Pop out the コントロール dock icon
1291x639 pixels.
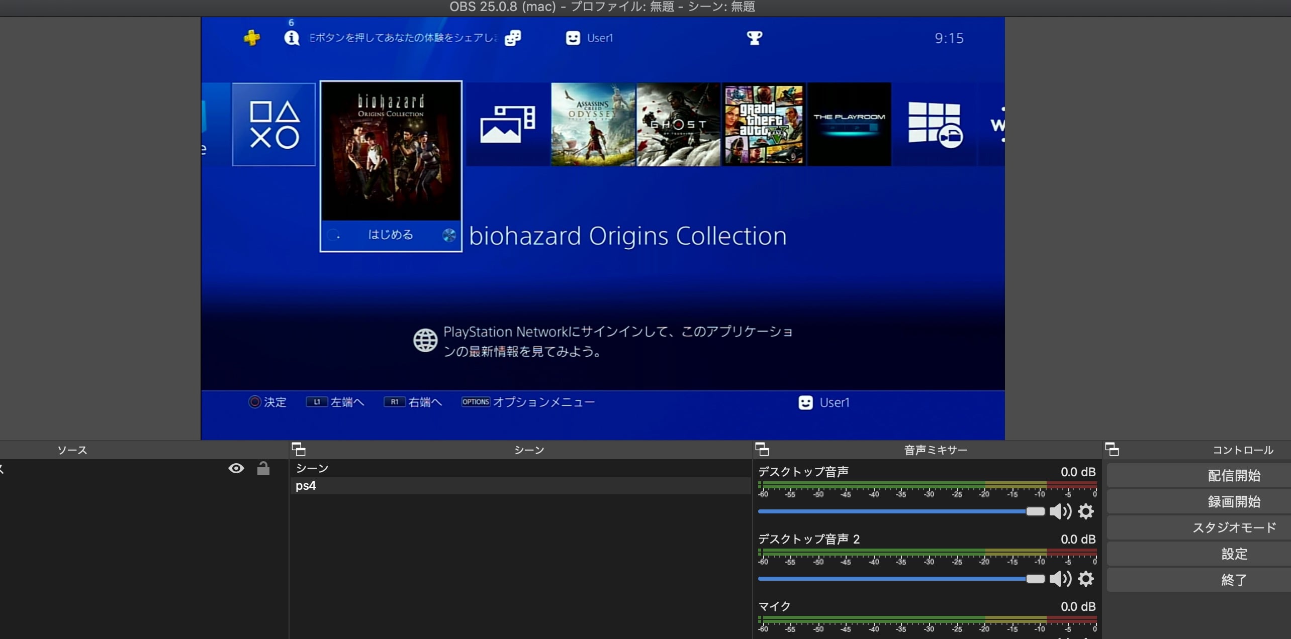[1112, 449]
